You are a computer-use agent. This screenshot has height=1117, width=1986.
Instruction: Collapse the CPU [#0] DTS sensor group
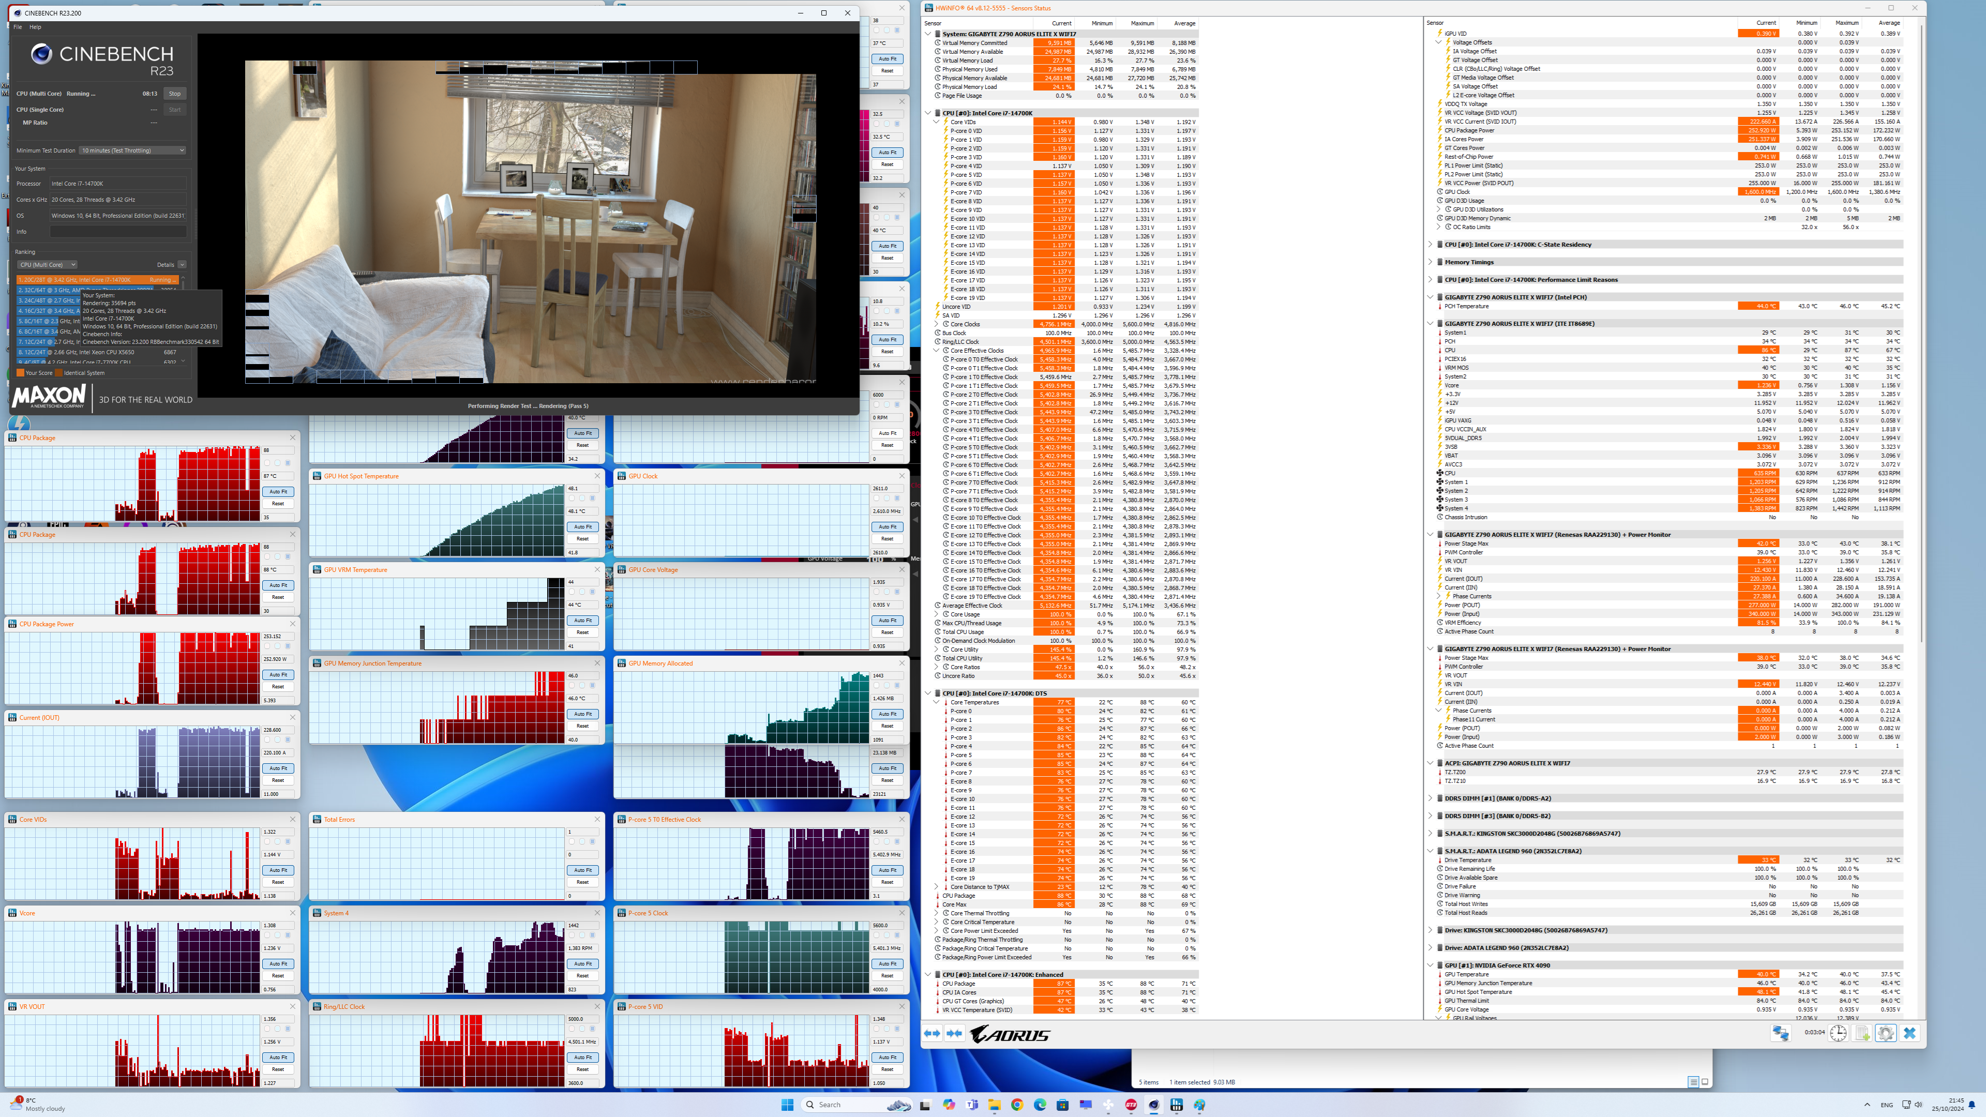tap(928, 693)
